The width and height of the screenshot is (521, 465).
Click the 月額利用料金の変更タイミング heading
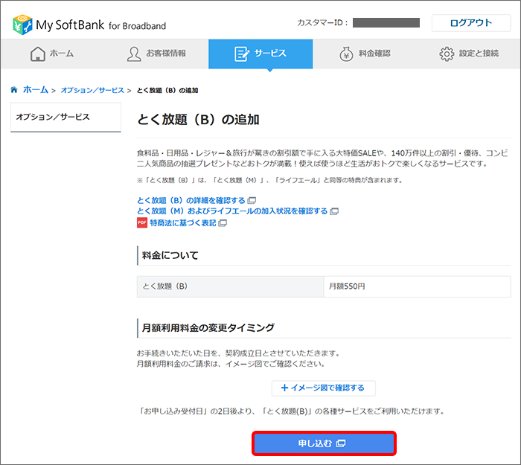click(x=208, y=328)
